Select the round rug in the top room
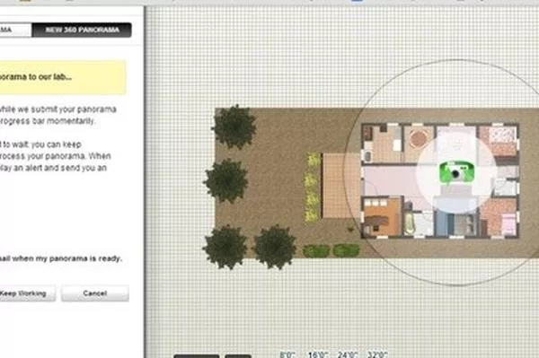 pos(419,138)
